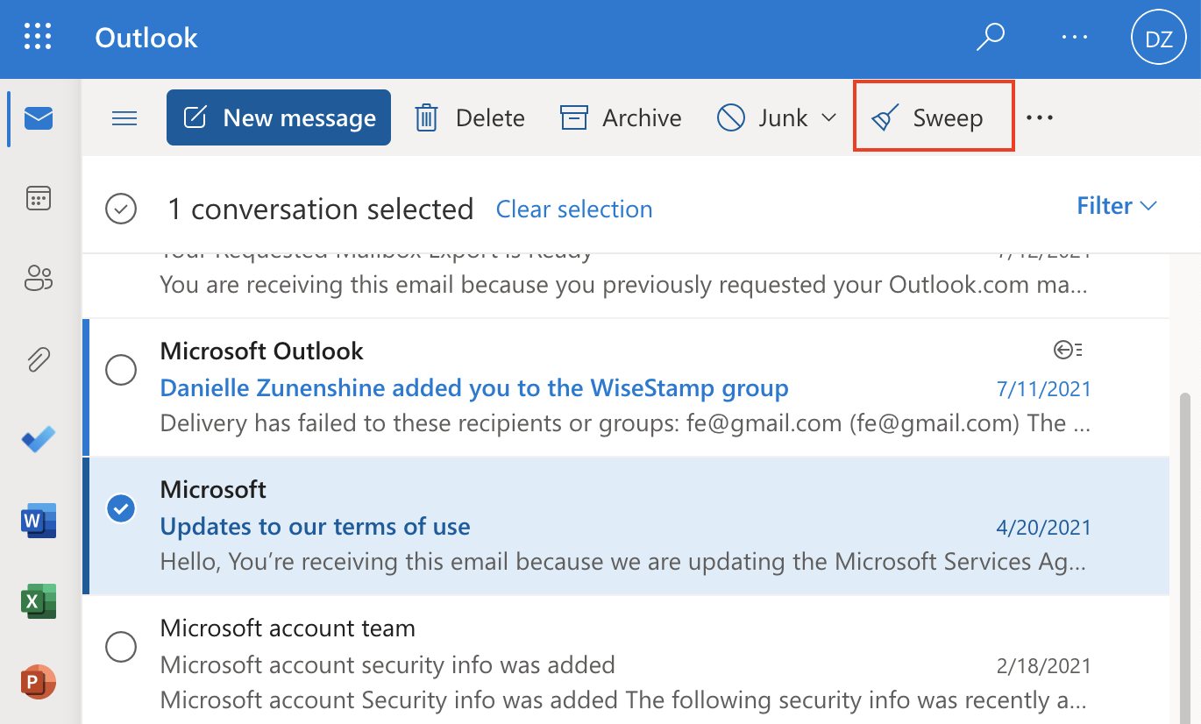Open Word from the left sidebar
This screenshot has height=724, width=1201.
38,521
